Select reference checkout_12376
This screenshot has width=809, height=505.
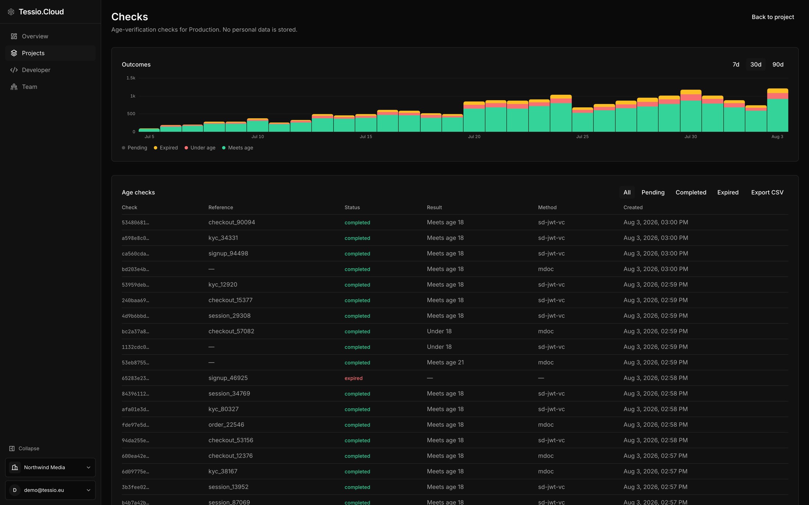(x=230, y=456)
